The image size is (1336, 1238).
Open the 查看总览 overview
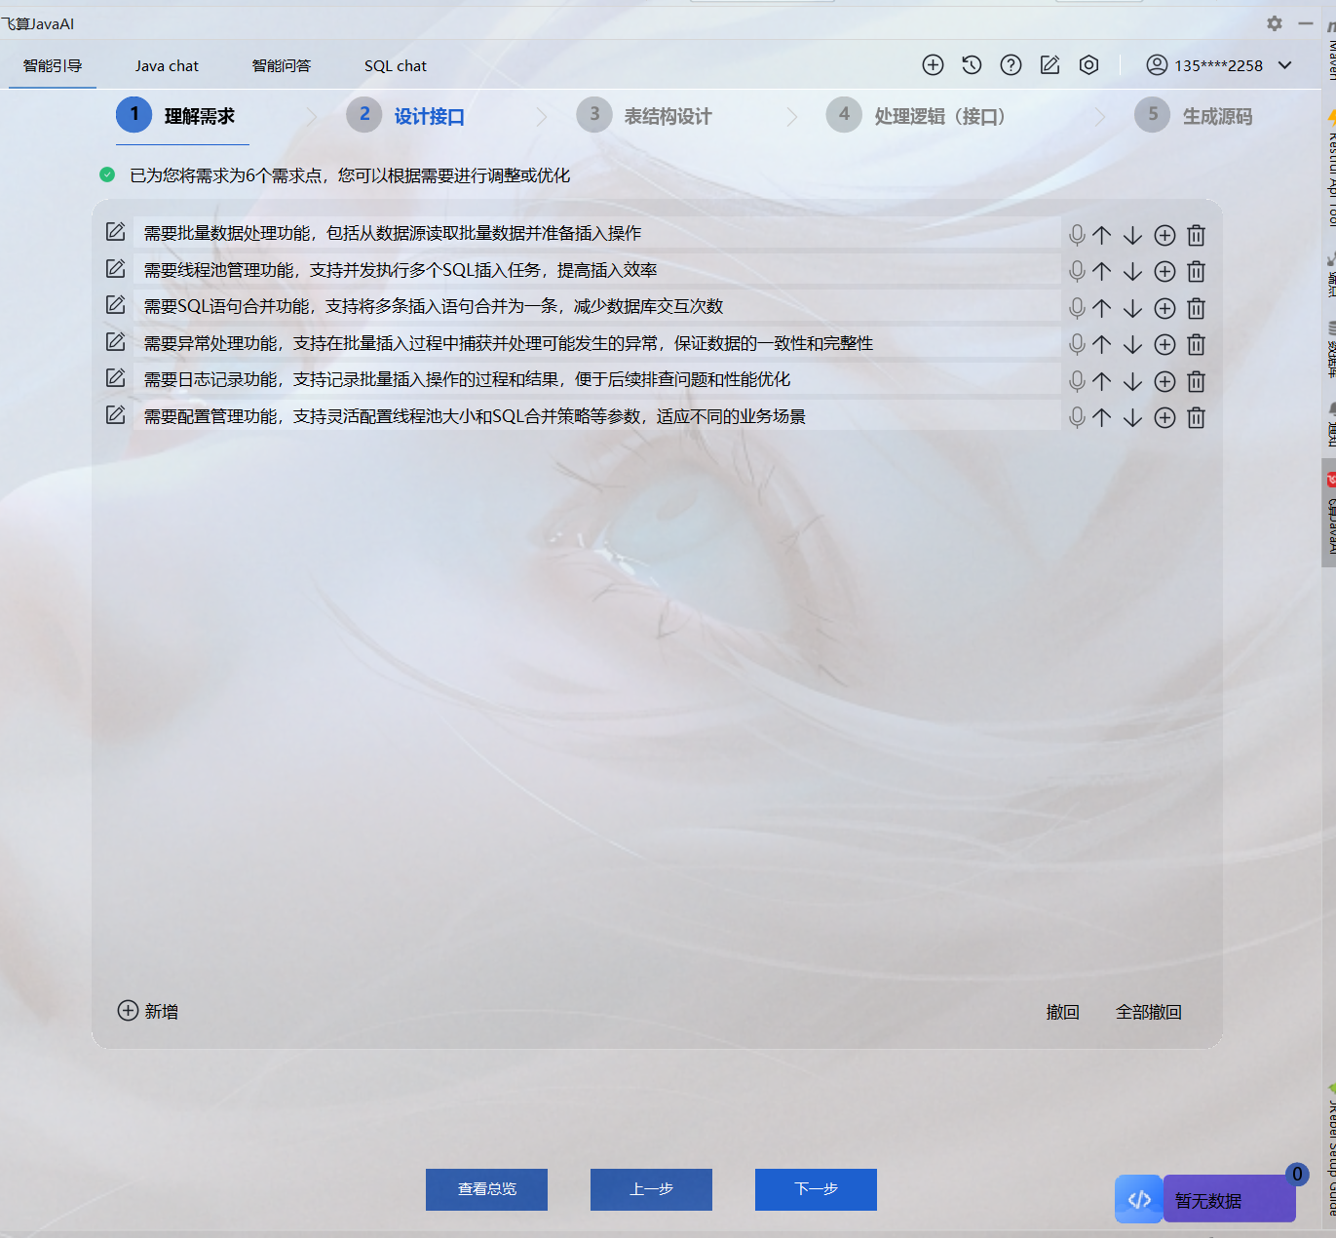click(486, 1189)
